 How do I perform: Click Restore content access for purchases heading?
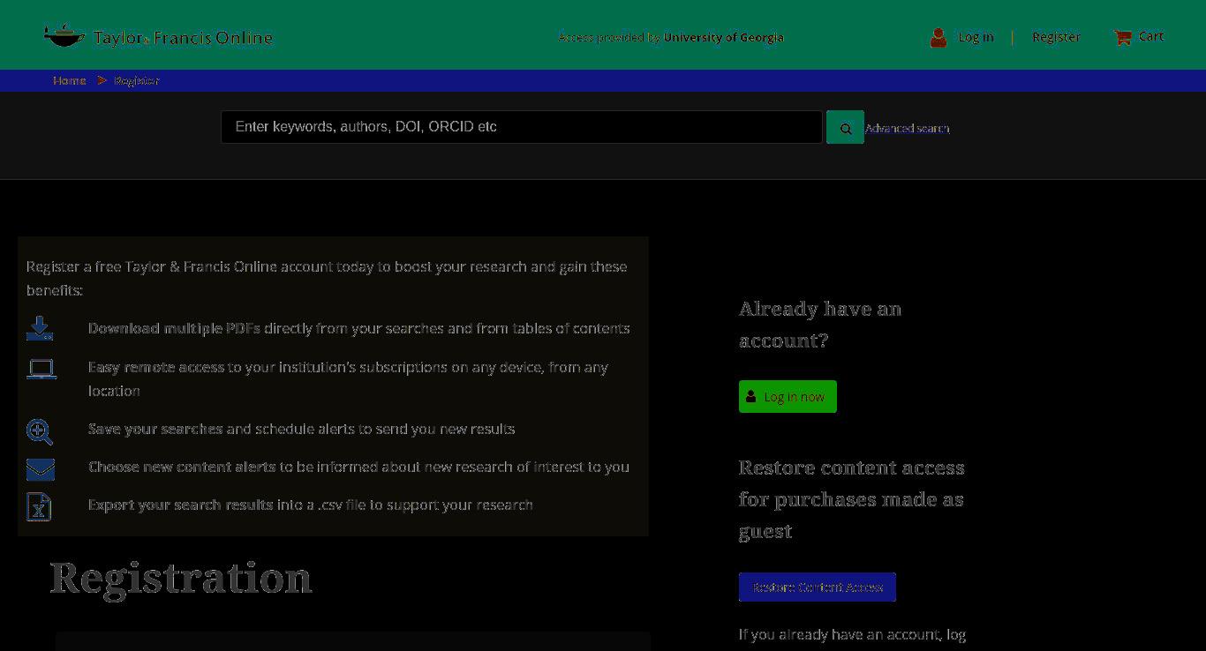pos(852,499)
